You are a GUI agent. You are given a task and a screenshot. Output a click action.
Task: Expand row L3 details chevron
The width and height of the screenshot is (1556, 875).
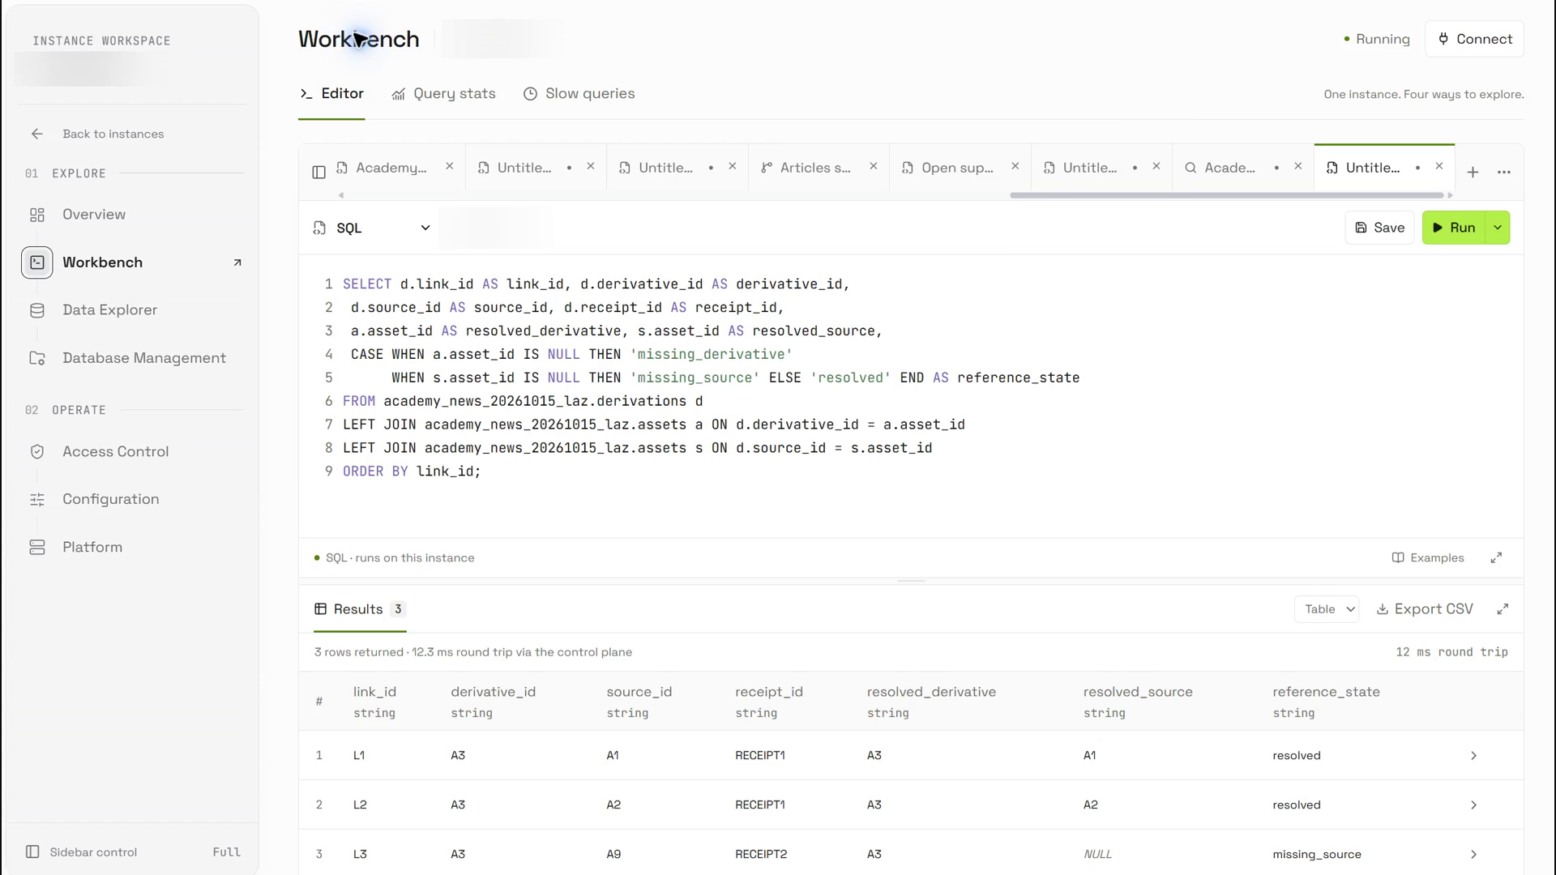(1473, 854)
